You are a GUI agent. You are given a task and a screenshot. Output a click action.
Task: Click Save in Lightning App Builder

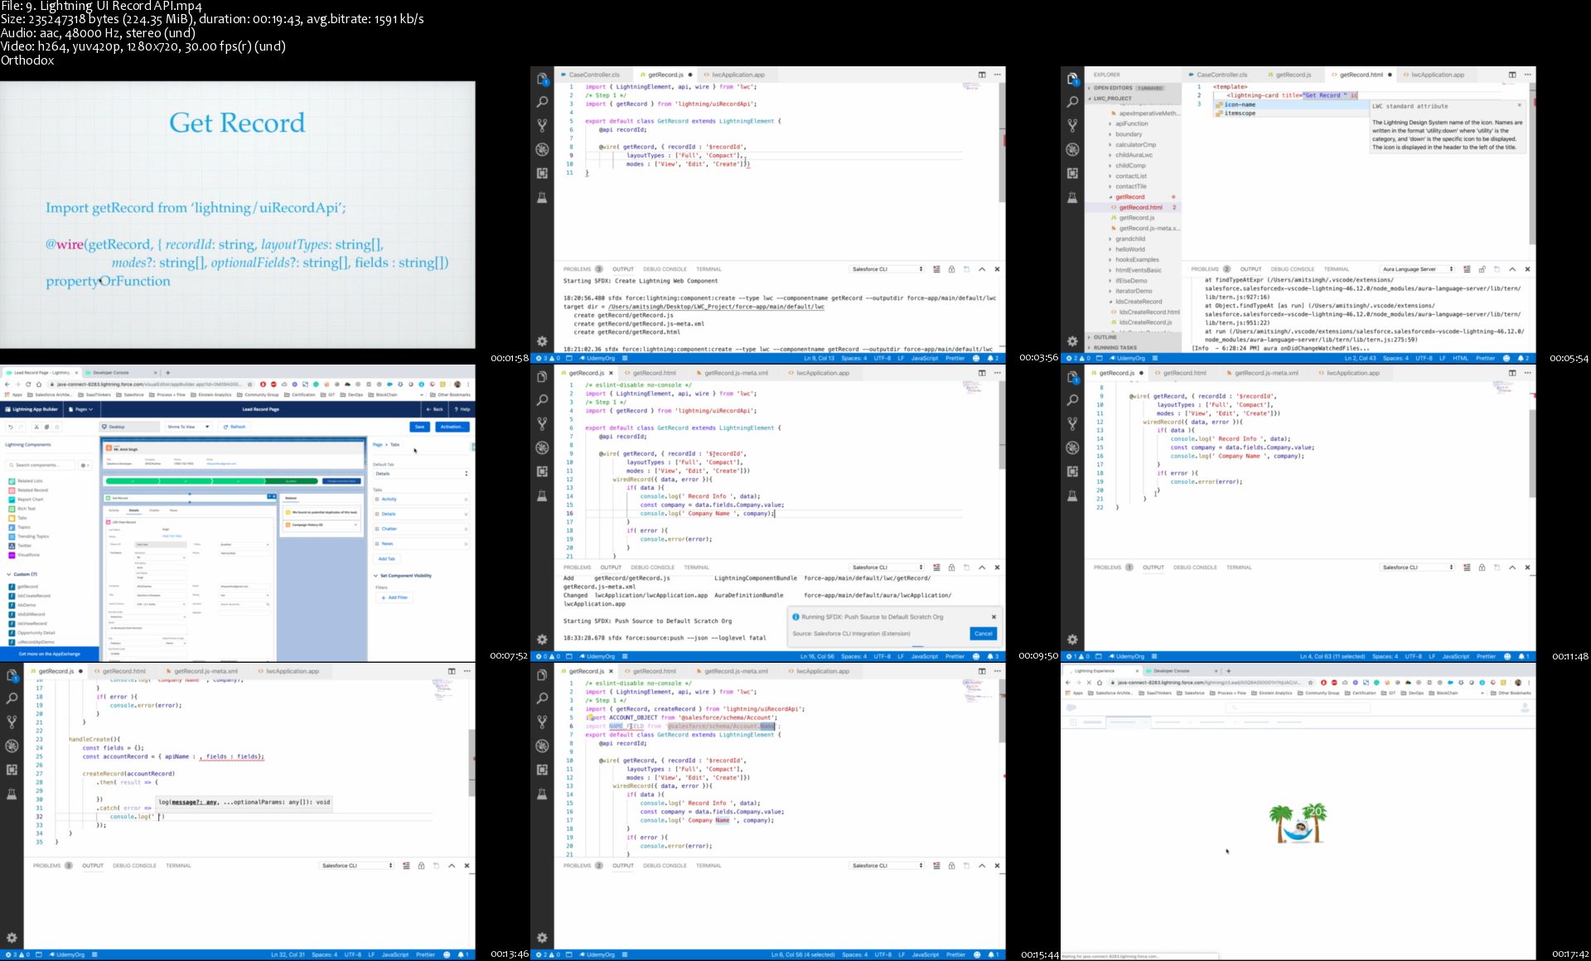click(419, 427)
